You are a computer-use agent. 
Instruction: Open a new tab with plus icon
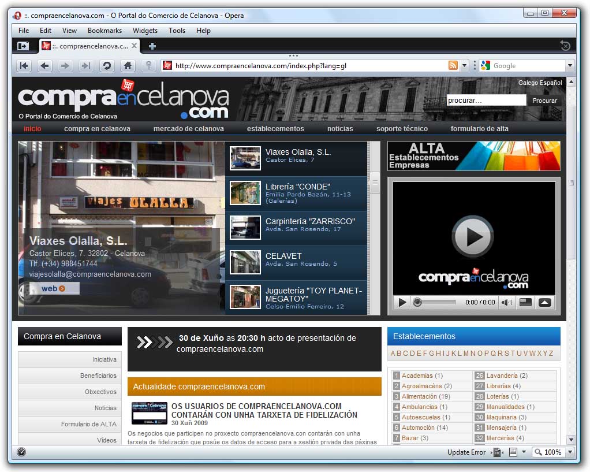pos(152,46)
